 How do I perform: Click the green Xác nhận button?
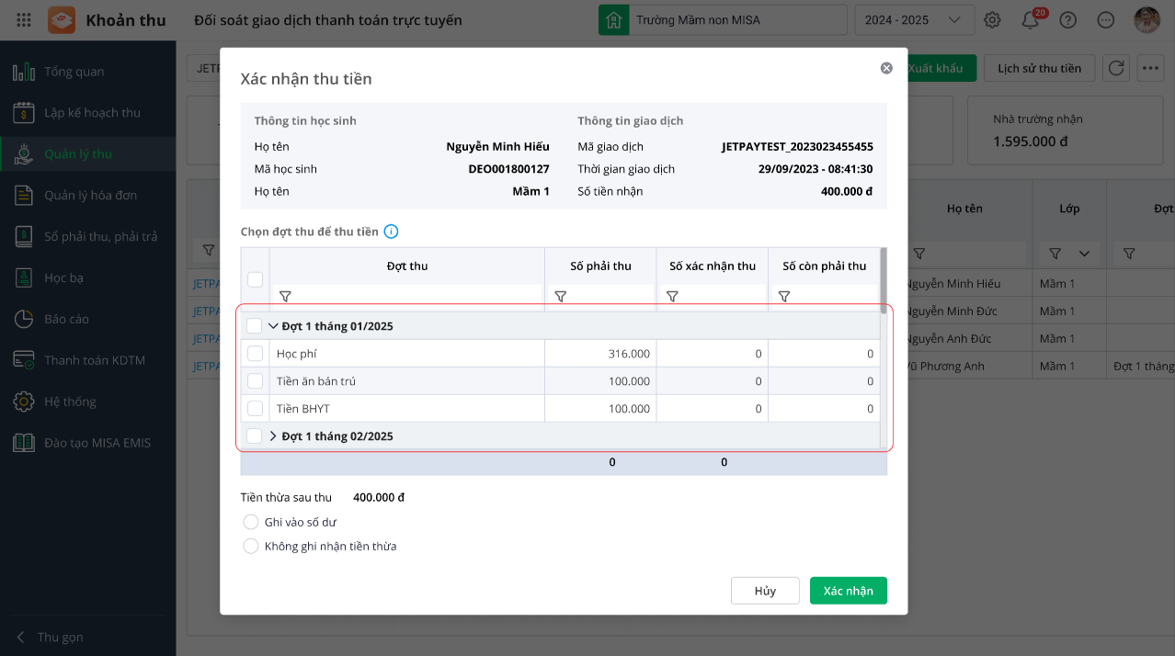click(848, 591)
